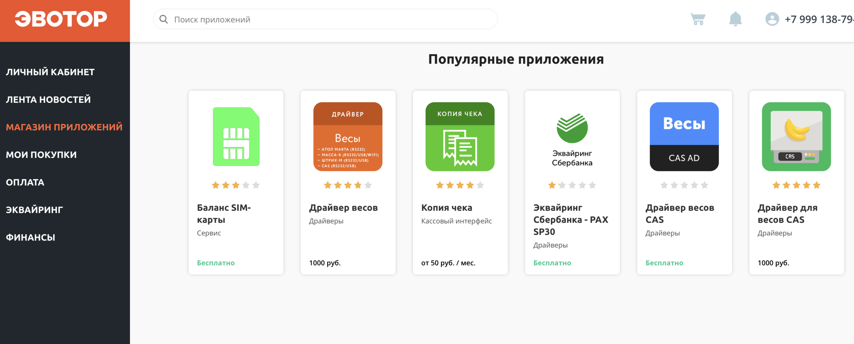Screen dimensions: 854x344
Task: Click the blue Весы CAS AD icon
Action: tap(684, 137)
